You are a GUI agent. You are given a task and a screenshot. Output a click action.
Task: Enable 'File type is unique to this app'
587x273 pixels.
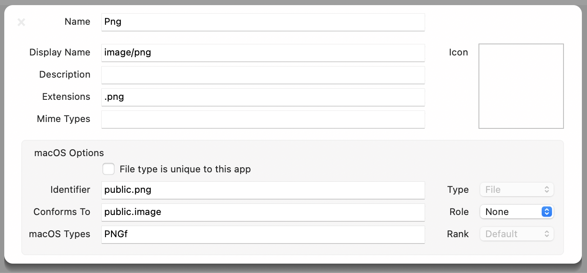(109, 169)
